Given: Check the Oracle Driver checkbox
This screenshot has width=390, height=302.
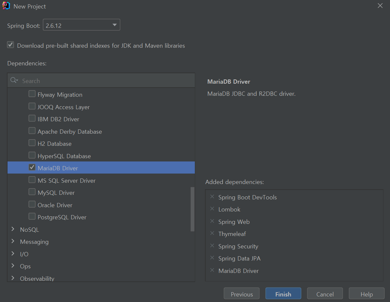Looking at the screenshot, I should coord(32,204).
